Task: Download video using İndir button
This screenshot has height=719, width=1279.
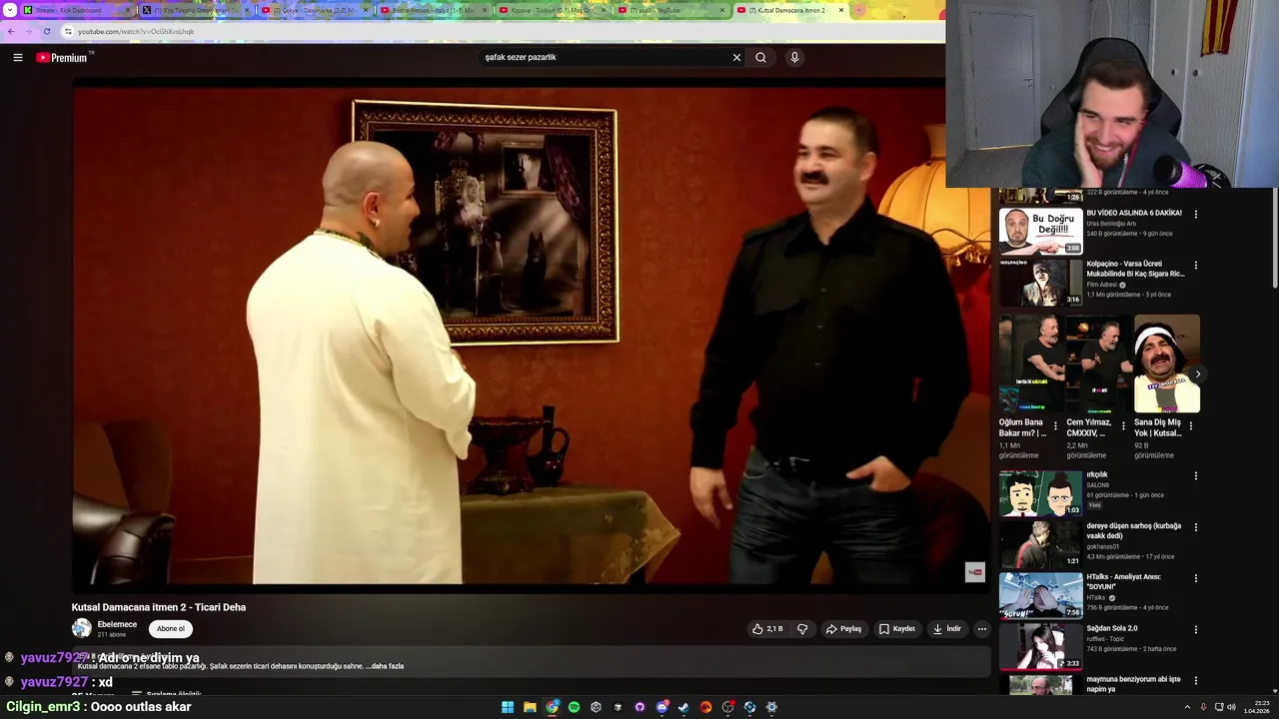Action: pyautogui.click(x=946, y=629)
